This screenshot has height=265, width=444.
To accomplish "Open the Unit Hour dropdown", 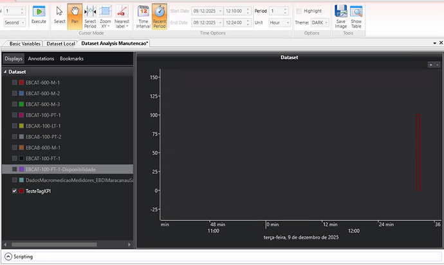I will coord(279,22).
